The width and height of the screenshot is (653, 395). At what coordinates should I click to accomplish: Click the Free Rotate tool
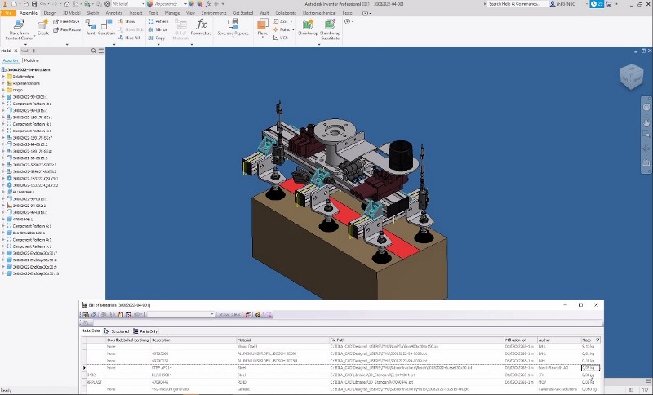tap(67, 29)
